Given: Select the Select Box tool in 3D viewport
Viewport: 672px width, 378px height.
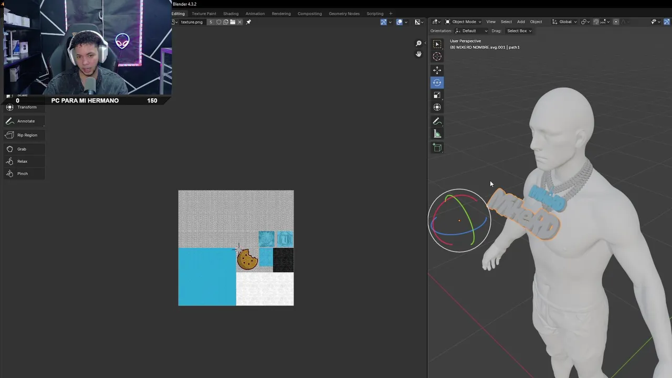Looking at the screenshot, I should tap(437, 44).
